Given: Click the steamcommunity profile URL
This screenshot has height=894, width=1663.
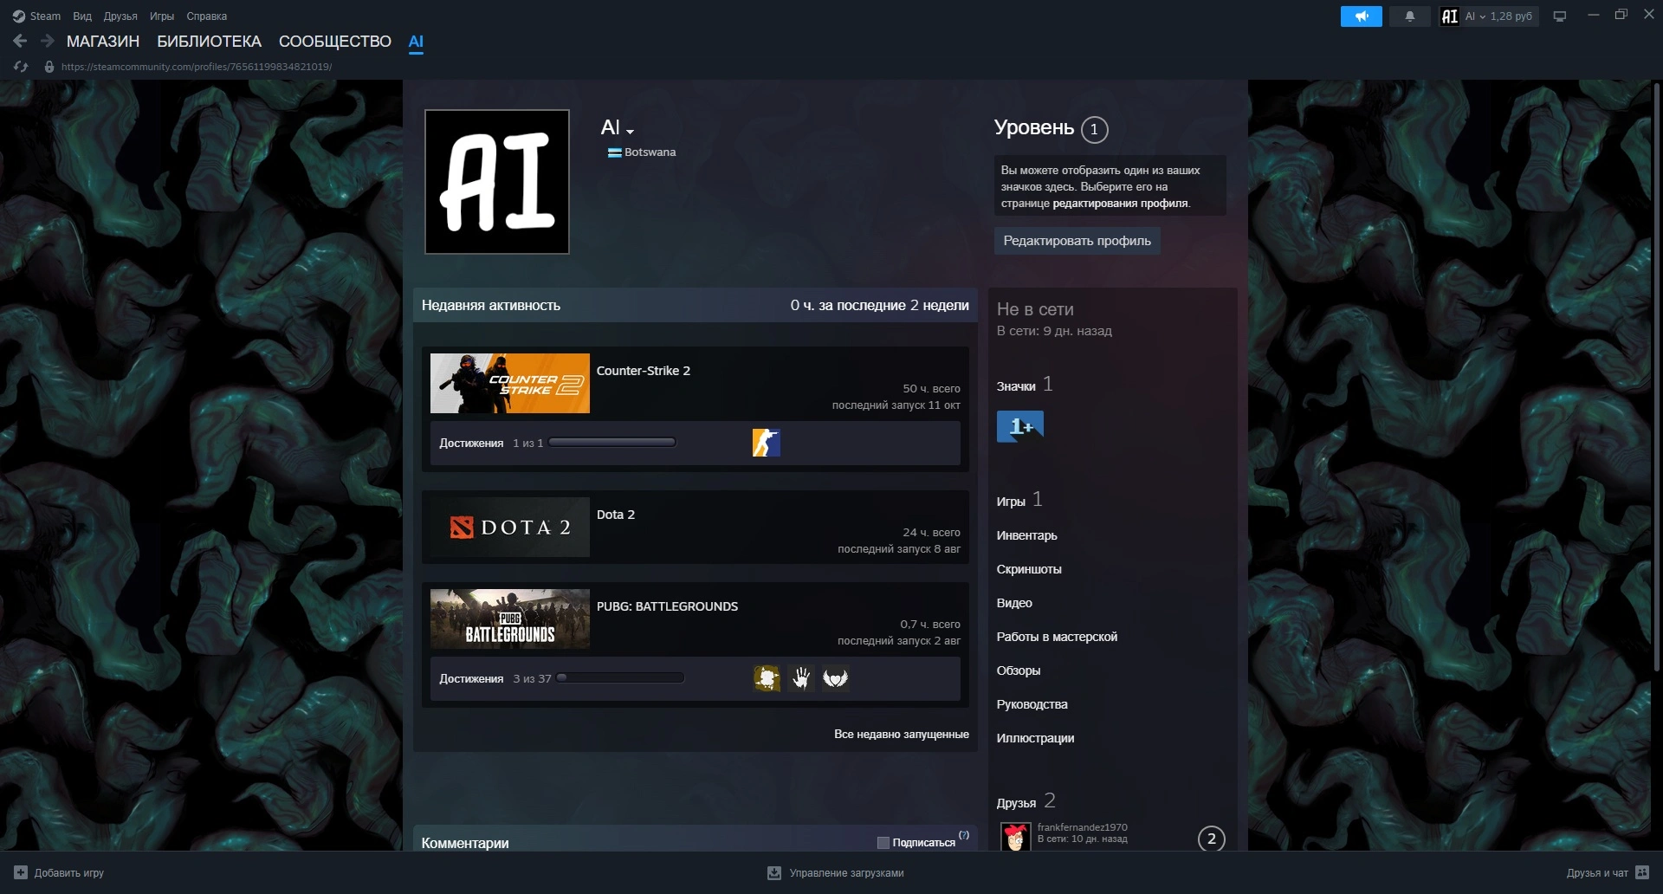Looking at the screenshot, I should pos(197,67).
